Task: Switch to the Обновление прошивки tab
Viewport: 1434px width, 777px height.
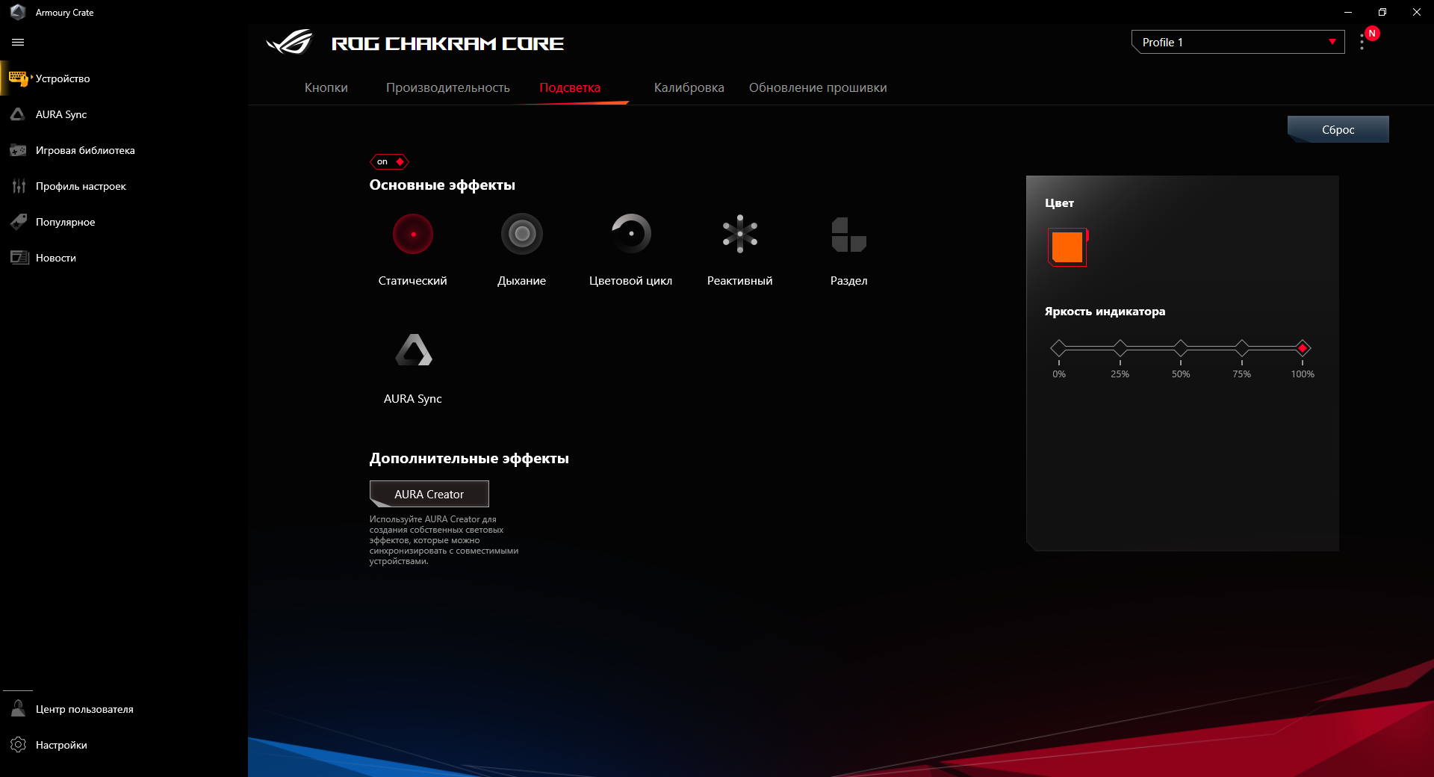Action: [818, 87]
